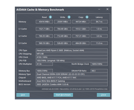Click the Copy column header
This screenshot has width=134, height=110.
[81, 17]
